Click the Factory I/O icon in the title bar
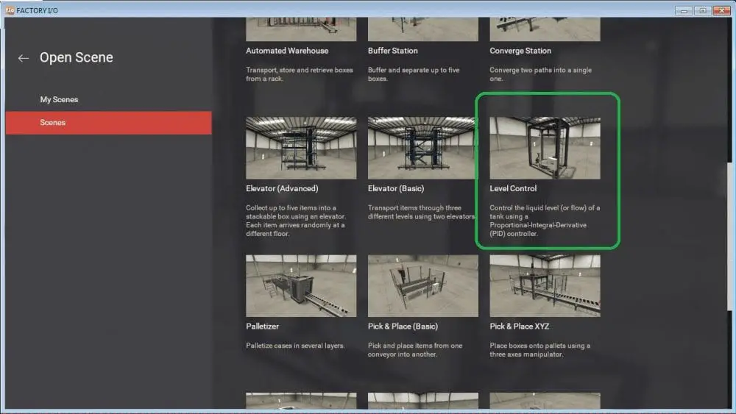Image resolution: width=736 pixels, height=414 pixels. (x=10, y=10)
